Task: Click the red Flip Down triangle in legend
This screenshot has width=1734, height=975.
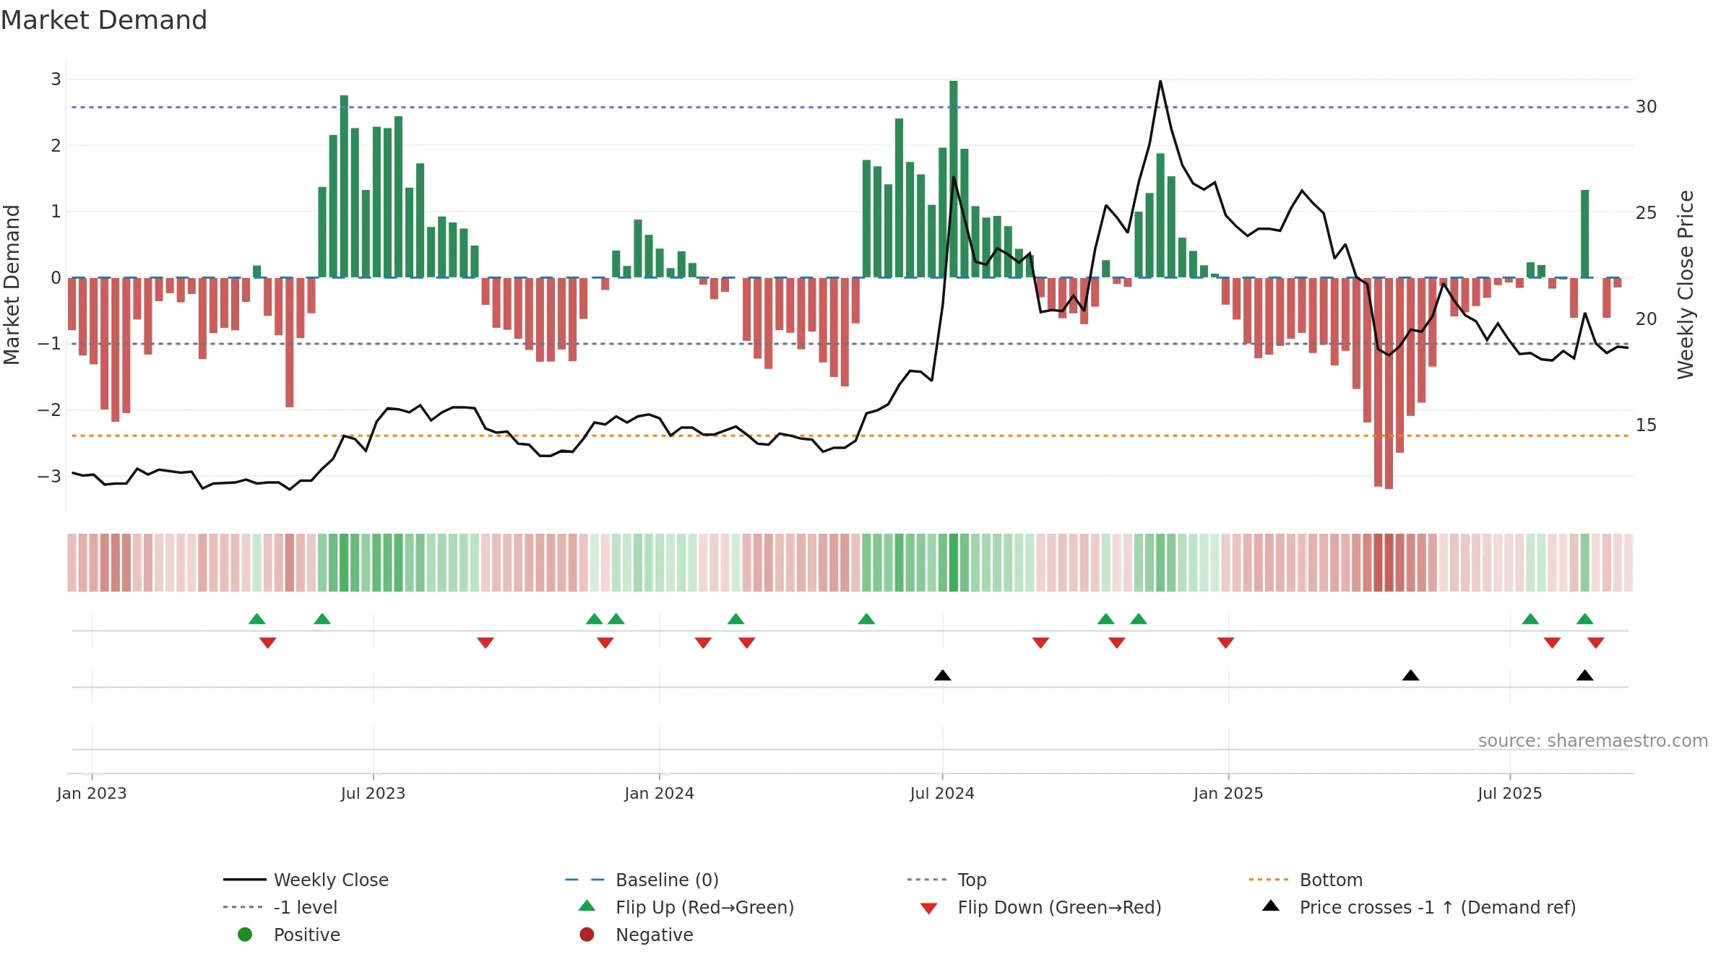Action: pyautogui.click(x=929, y=909)
